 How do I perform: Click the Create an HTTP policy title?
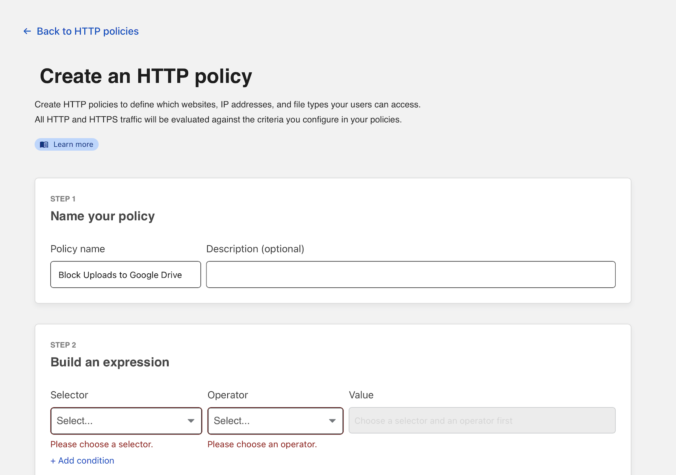point(146,76)
